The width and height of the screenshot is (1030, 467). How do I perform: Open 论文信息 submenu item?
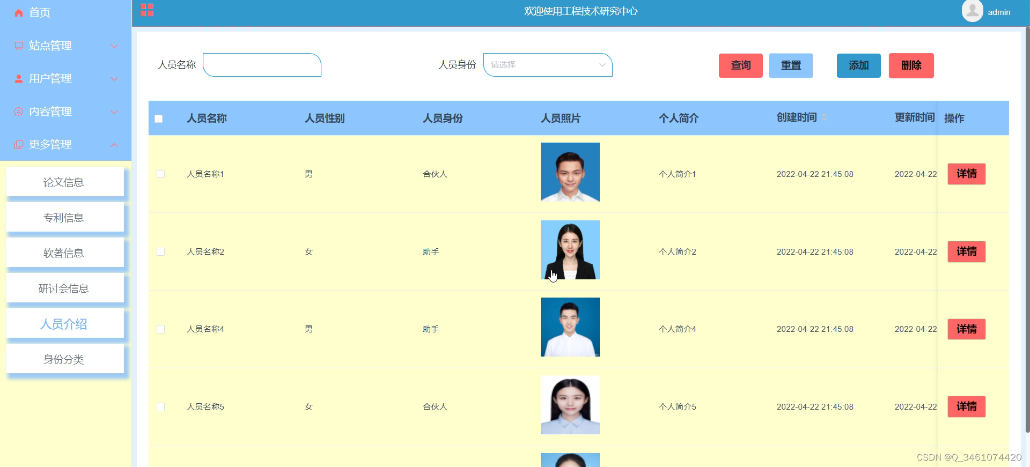(x=65, y=182)
